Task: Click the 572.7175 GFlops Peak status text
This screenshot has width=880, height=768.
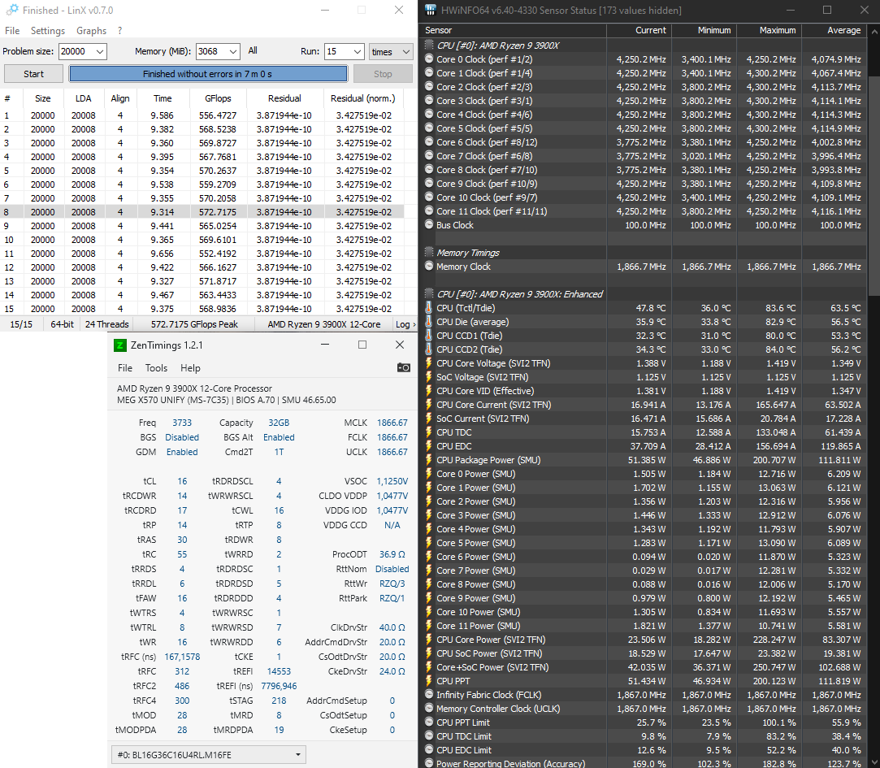Action: click(194, 324)
